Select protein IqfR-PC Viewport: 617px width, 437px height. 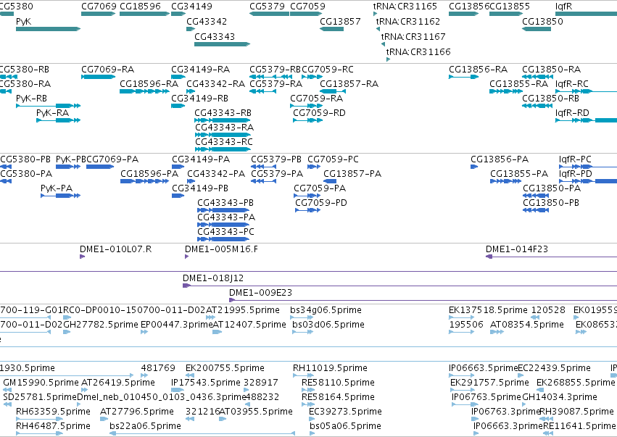(588, 167)
